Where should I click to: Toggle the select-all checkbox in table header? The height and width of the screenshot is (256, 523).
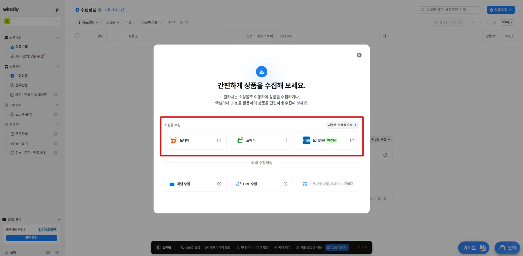click(x=77, y=36)
